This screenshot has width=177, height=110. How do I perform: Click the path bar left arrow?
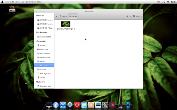pos(57,16)
